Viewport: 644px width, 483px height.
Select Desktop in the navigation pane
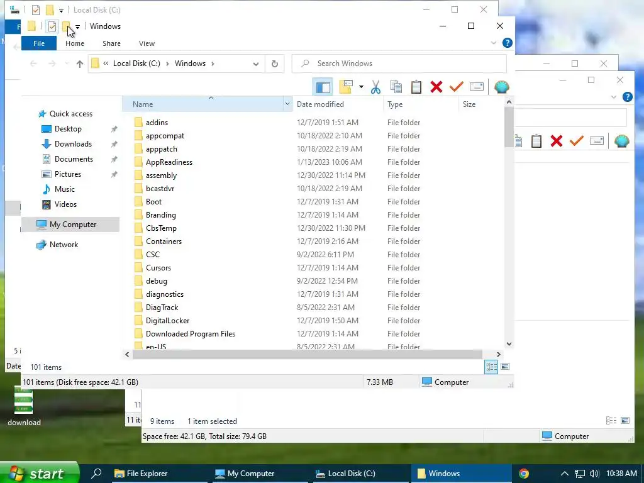point(68,129)
